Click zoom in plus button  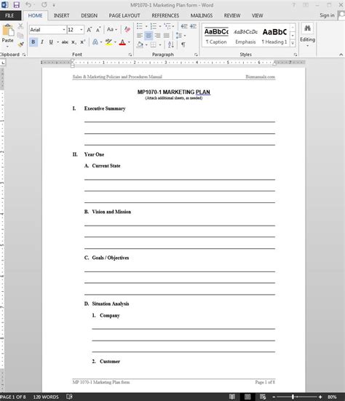tap(320, 397)
